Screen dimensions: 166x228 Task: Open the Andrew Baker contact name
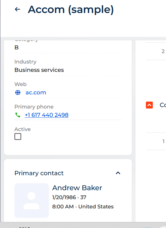[77, 188]
